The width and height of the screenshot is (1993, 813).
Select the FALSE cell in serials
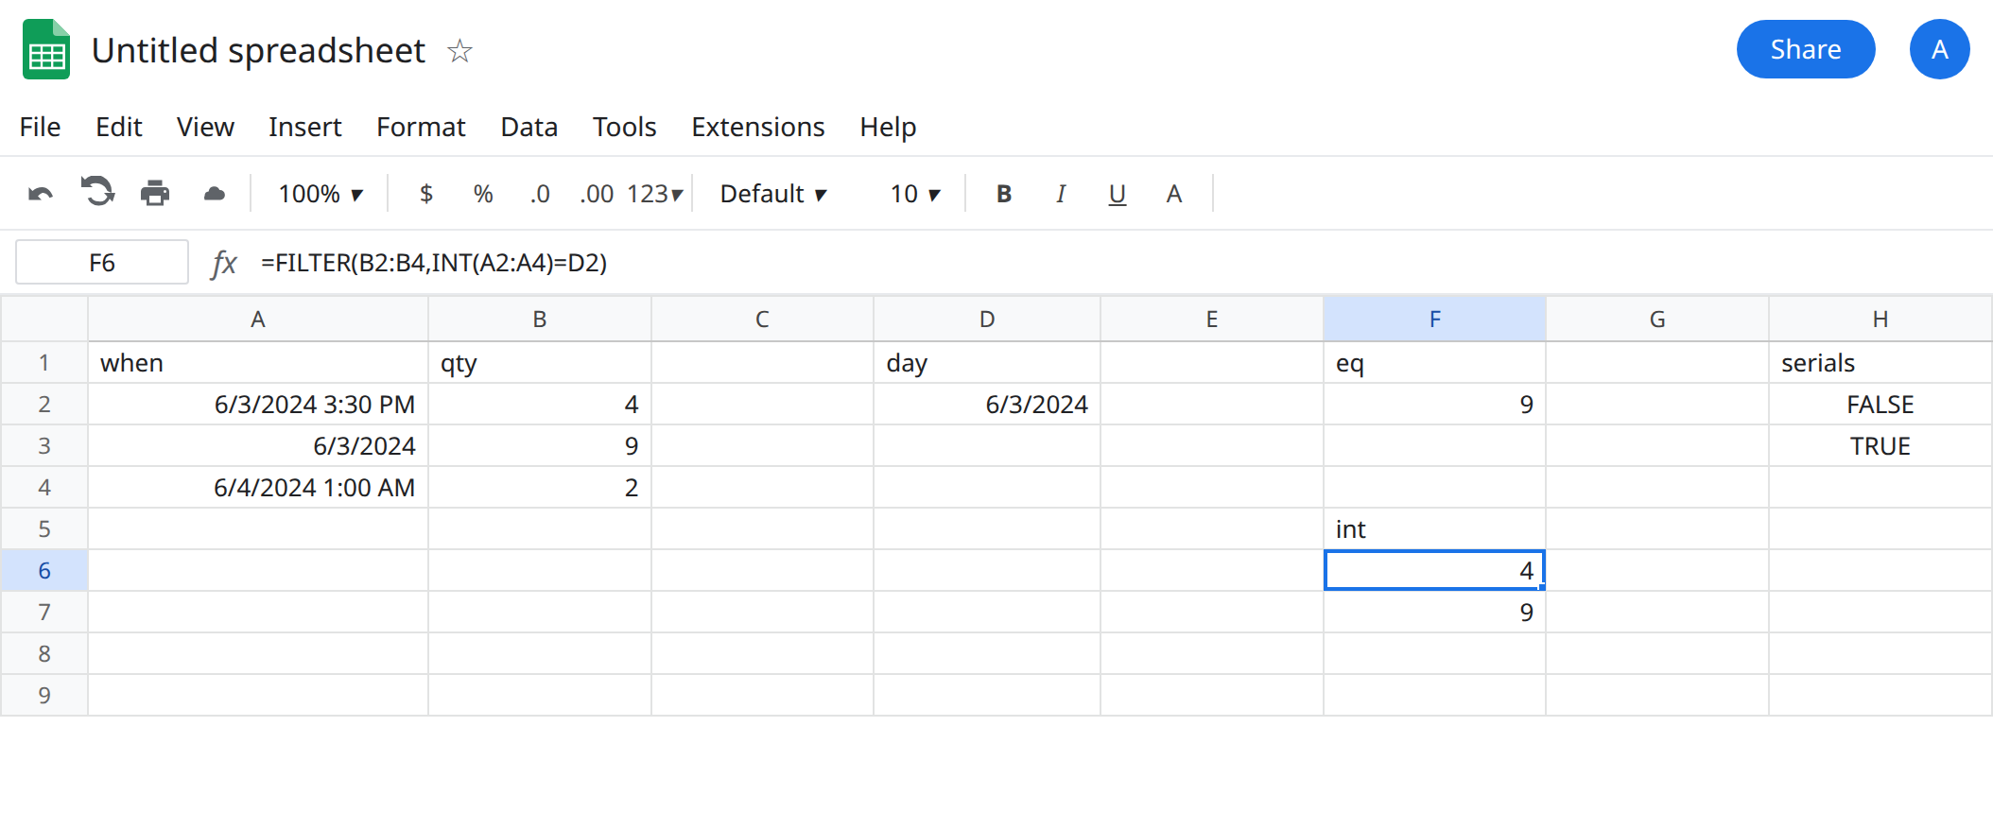pos(1880,405)
